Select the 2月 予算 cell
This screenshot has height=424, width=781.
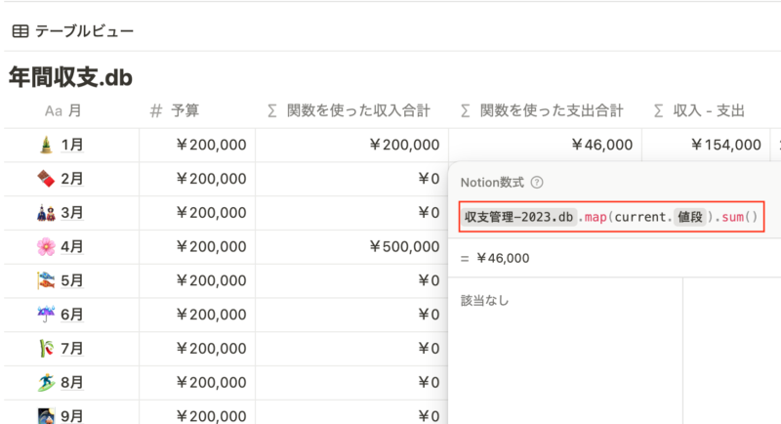coord(197,179)
